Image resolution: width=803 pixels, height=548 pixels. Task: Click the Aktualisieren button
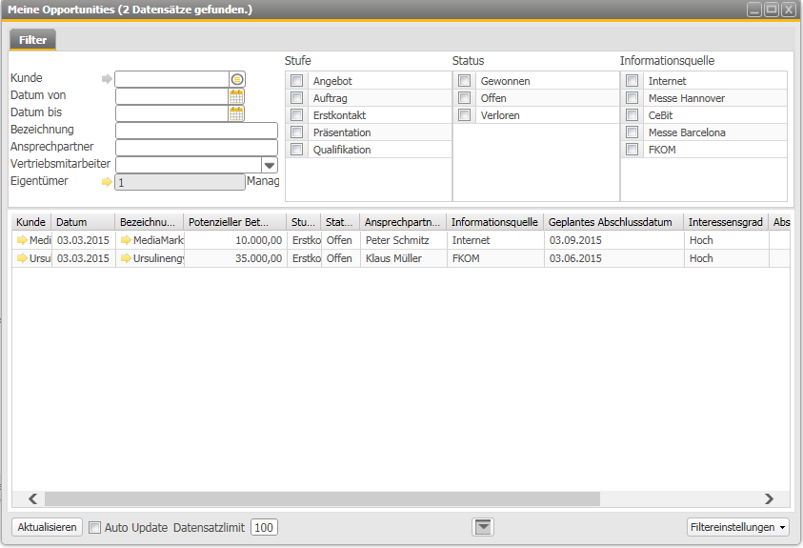point(47,527)
